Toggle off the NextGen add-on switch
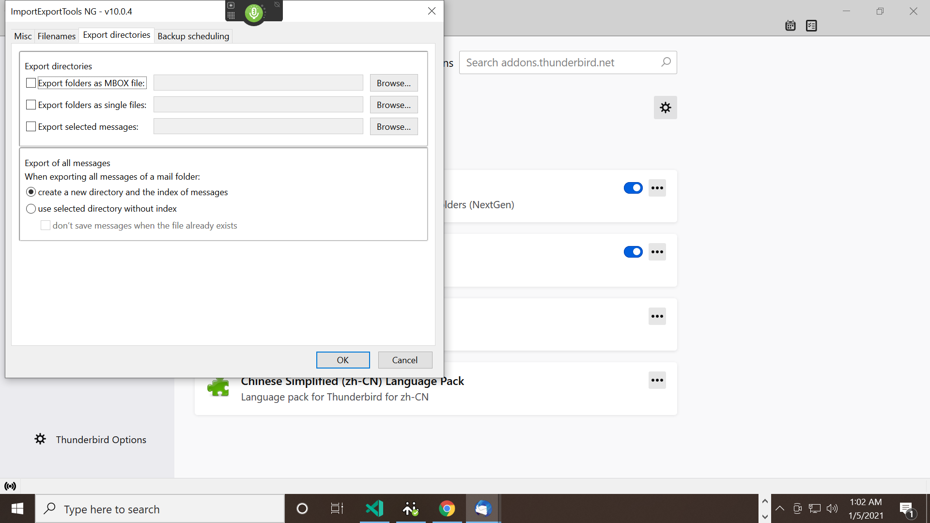This screenshot has width=930, height=523. [633, 188]
